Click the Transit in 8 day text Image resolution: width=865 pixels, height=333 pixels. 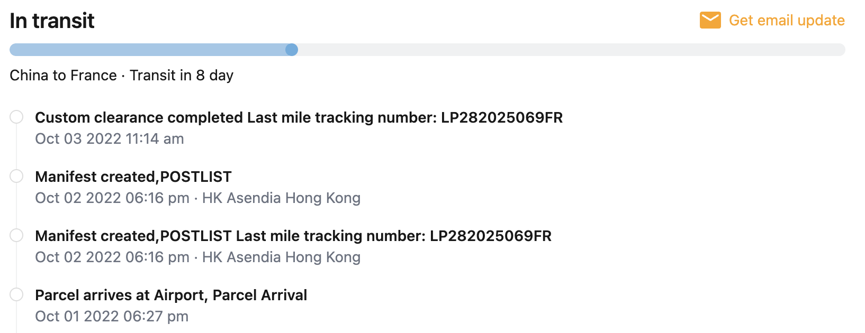[x=182, y=75]
